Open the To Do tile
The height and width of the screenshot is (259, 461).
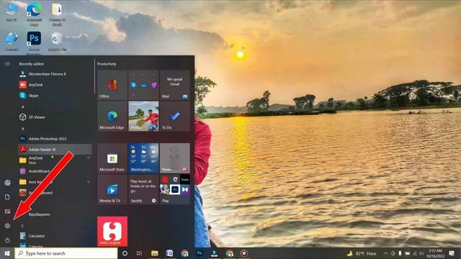pyautogui.click(x=175, y=117)
